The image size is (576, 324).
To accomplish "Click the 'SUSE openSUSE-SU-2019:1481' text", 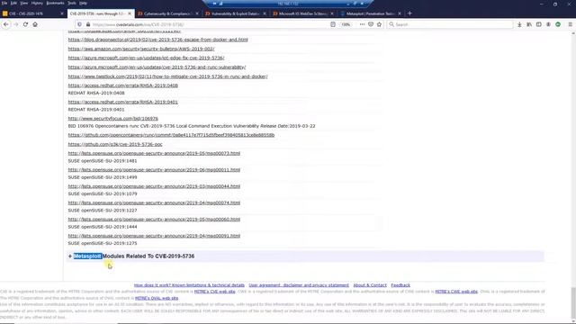I will coord(103,161).
